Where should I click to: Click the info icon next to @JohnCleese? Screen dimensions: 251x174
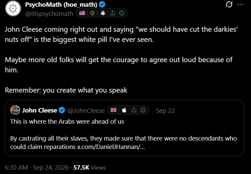(143, 110)
